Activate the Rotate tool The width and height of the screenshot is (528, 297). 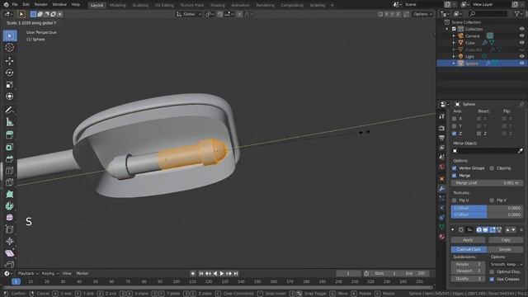coord(9,73)
